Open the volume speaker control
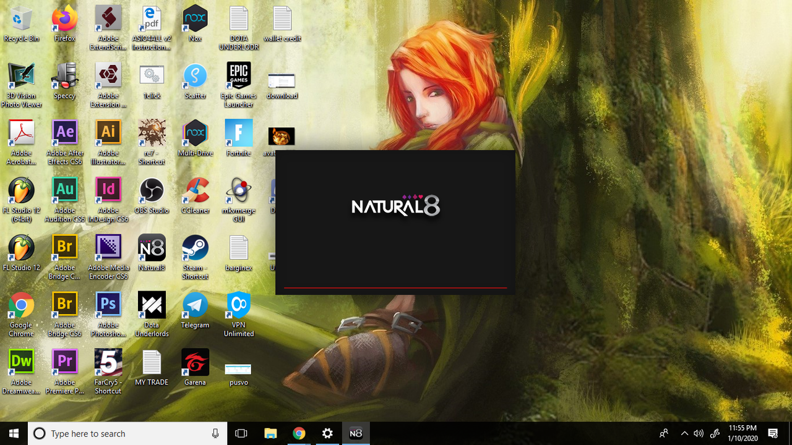The height and width of the screenshot is (445, 792). (x=699, y=433)
